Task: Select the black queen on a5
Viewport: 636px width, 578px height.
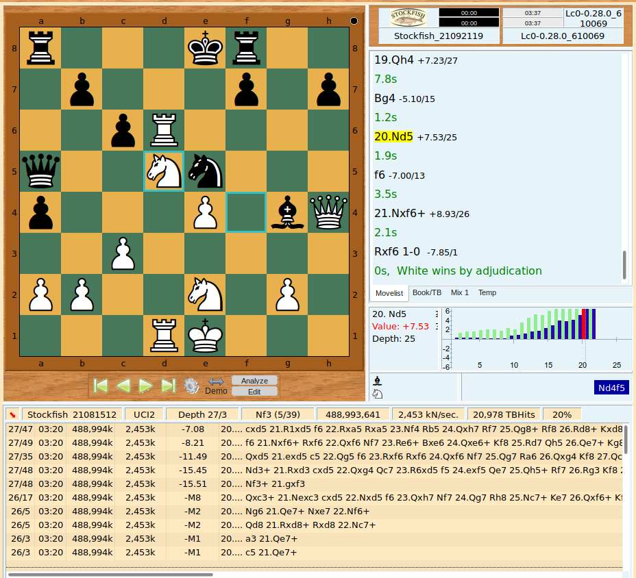Action: coord(41,171)
